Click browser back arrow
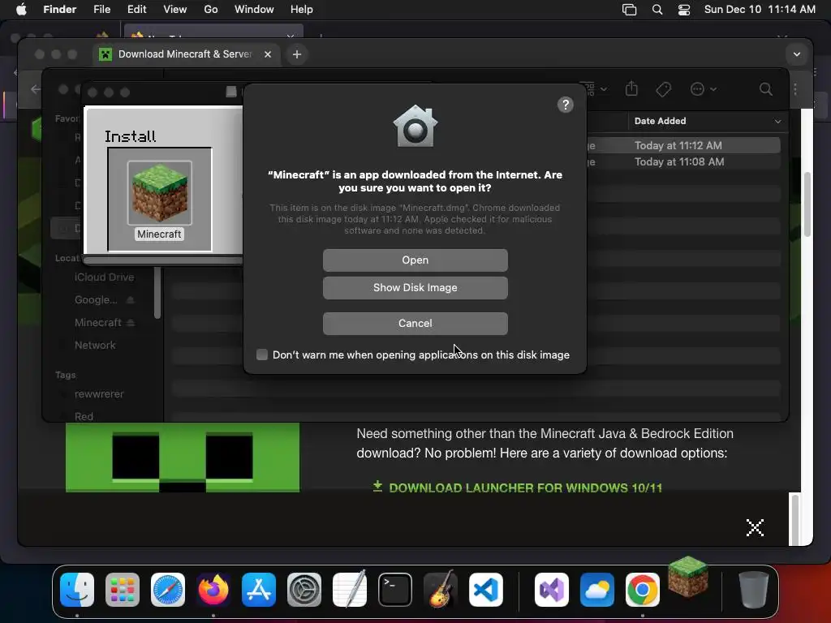The image size is (831, 623). [36, 89]
